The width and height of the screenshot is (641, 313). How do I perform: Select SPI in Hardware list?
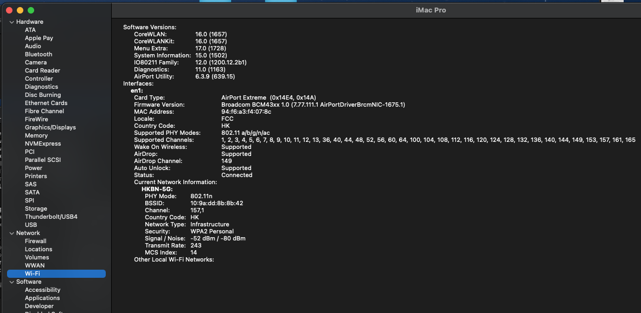point(29,200)
